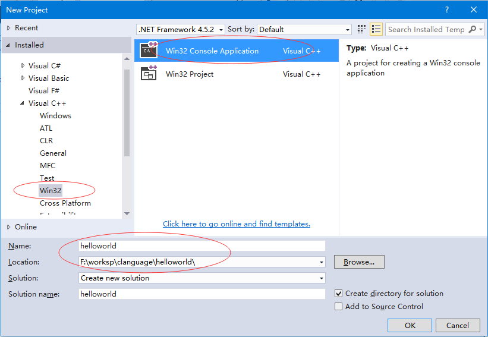Viewport: 488px width, 337px height.
Task: Open the Solution type dropdown
Action: (202, 278)
